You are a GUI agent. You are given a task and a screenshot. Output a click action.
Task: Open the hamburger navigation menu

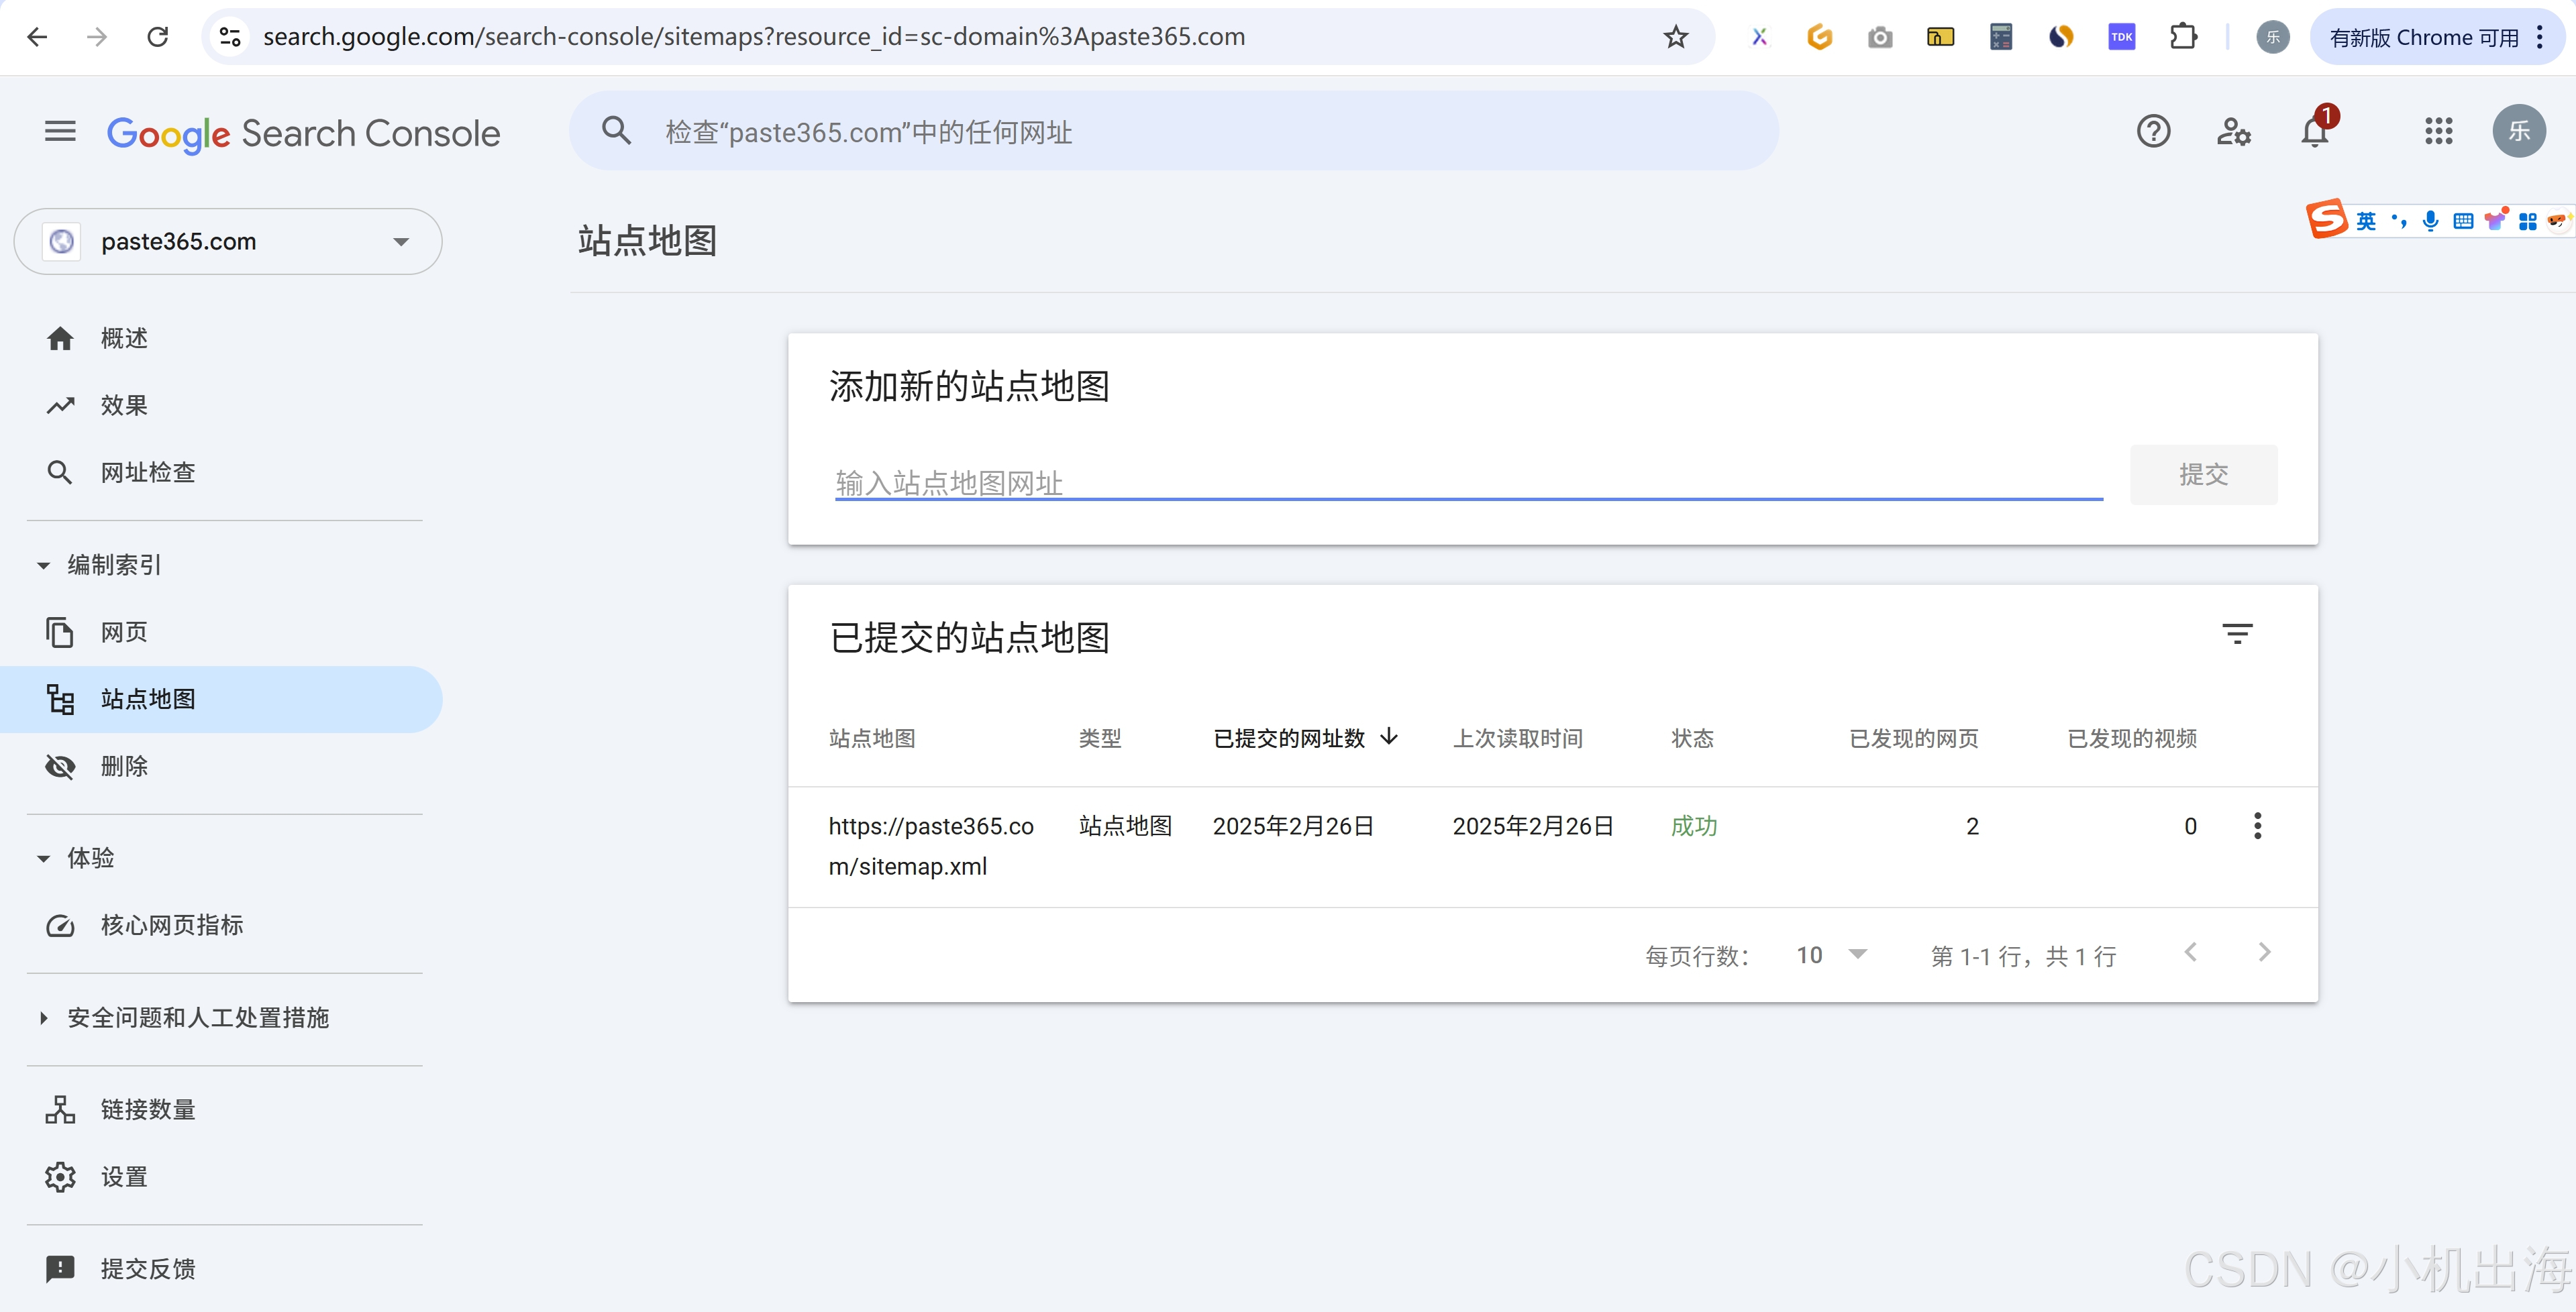(x=60, y=131)
